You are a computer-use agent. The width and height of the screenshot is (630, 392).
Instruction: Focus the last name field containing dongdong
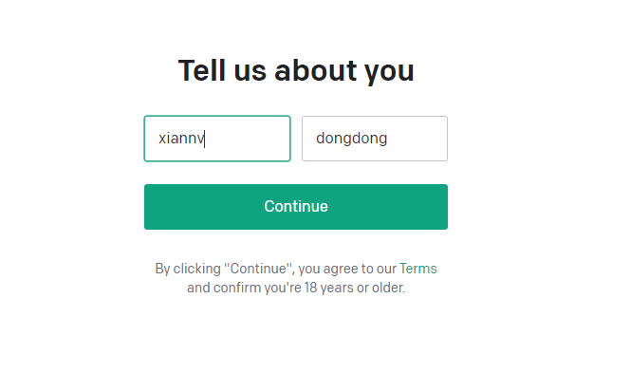[374, 139]
